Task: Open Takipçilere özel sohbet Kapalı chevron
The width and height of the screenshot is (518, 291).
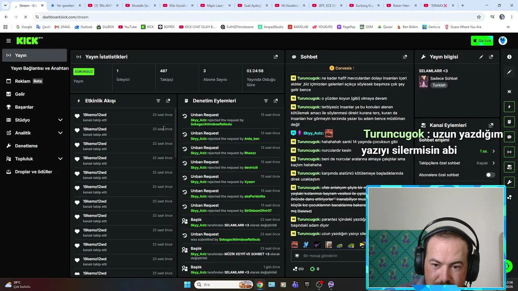Action: (493, 163)
